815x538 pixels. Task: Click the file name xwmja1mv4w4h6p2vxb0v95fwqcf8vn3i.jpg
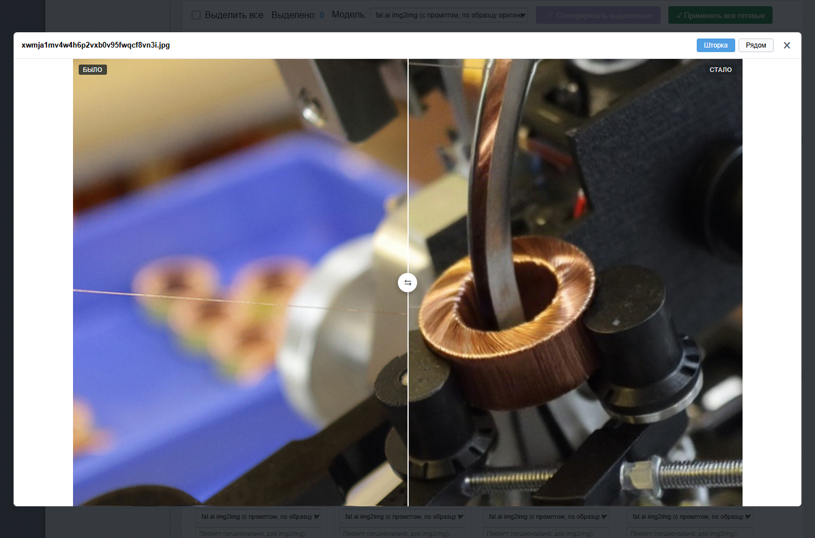click(x=96, y=45)
